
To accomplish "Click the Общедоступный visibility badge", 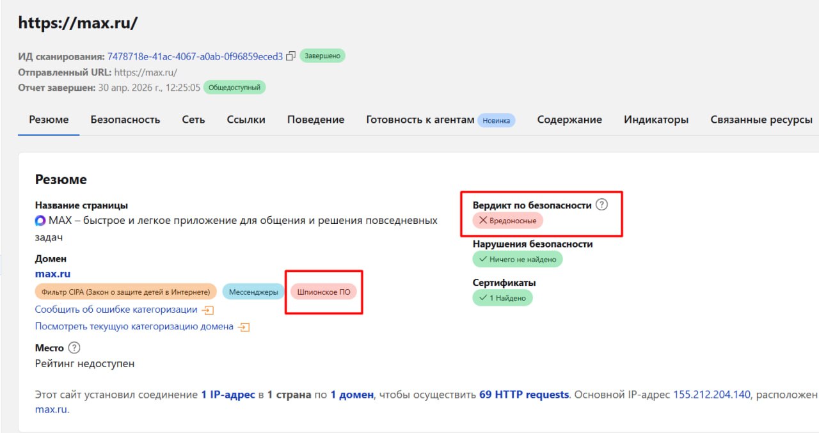I will click(x=234, y=87).
